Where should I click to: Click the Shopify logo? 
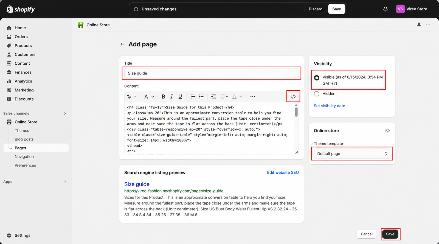click(x=21, y=9)
